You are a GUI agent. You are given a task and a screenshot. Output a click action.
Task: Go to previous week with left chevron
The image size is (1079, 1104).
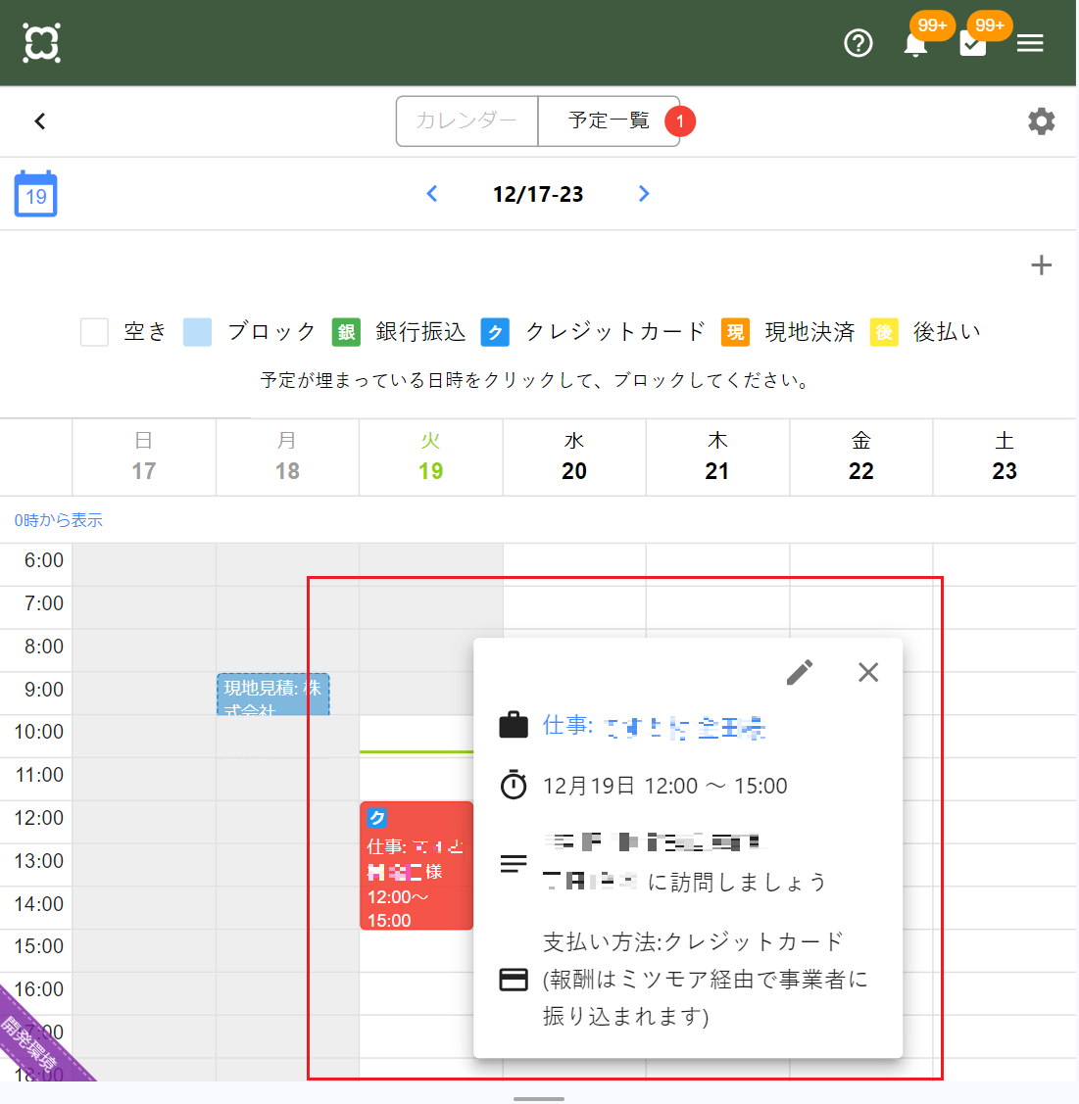[x=432, y=194]
